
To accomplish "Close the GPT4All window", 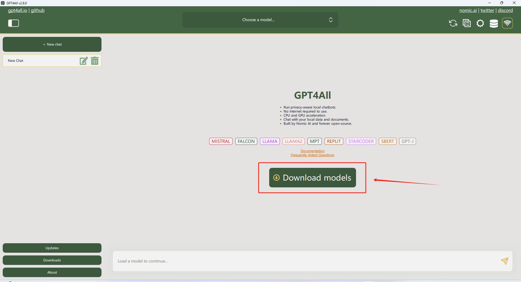I will [514, 3].
